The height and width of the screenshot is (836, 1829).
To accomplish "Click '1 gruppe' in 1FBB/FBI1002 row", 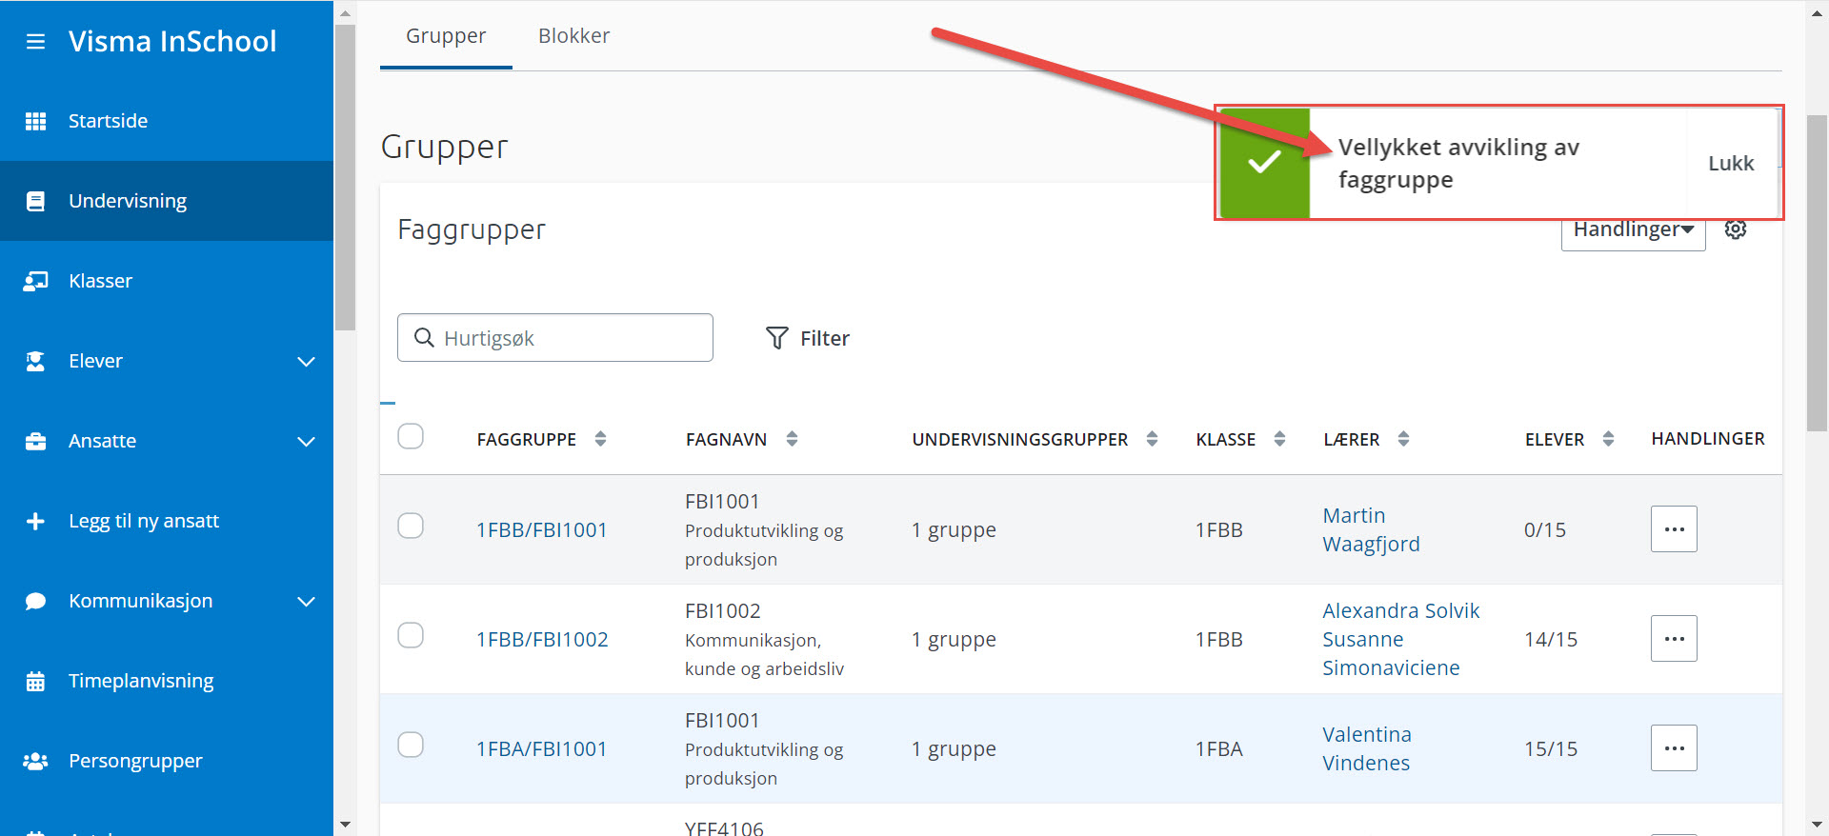I will click(x=954, y=639).
